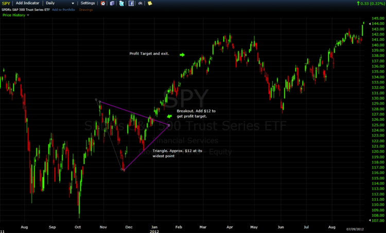This screenshot has width=386, height=233.
Task: Click the yellow sticky note icon
Action: 149,3
